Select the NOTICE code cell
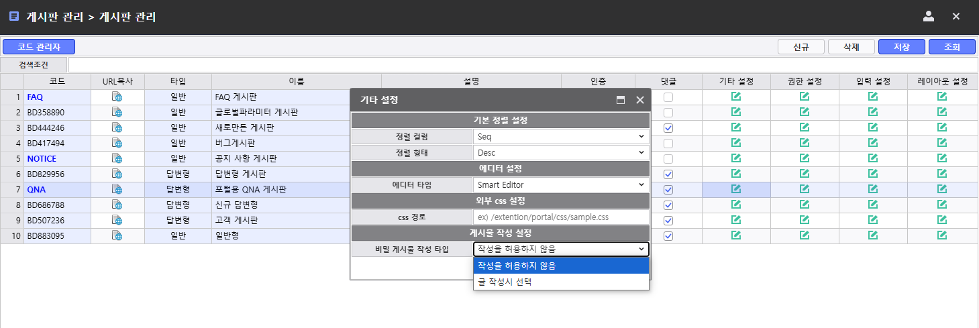The width and height of the screenshot is (979, 328). pyautogui.click(x=57, y=158)
